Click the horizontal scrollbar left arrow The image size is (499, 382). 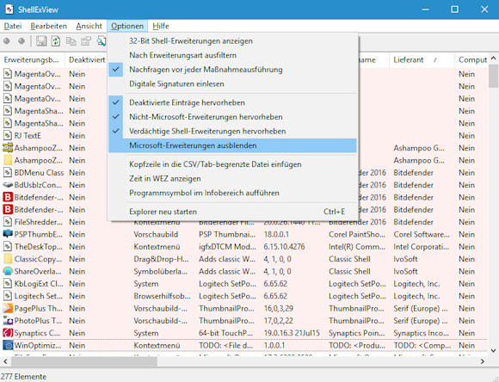[5, 361]
